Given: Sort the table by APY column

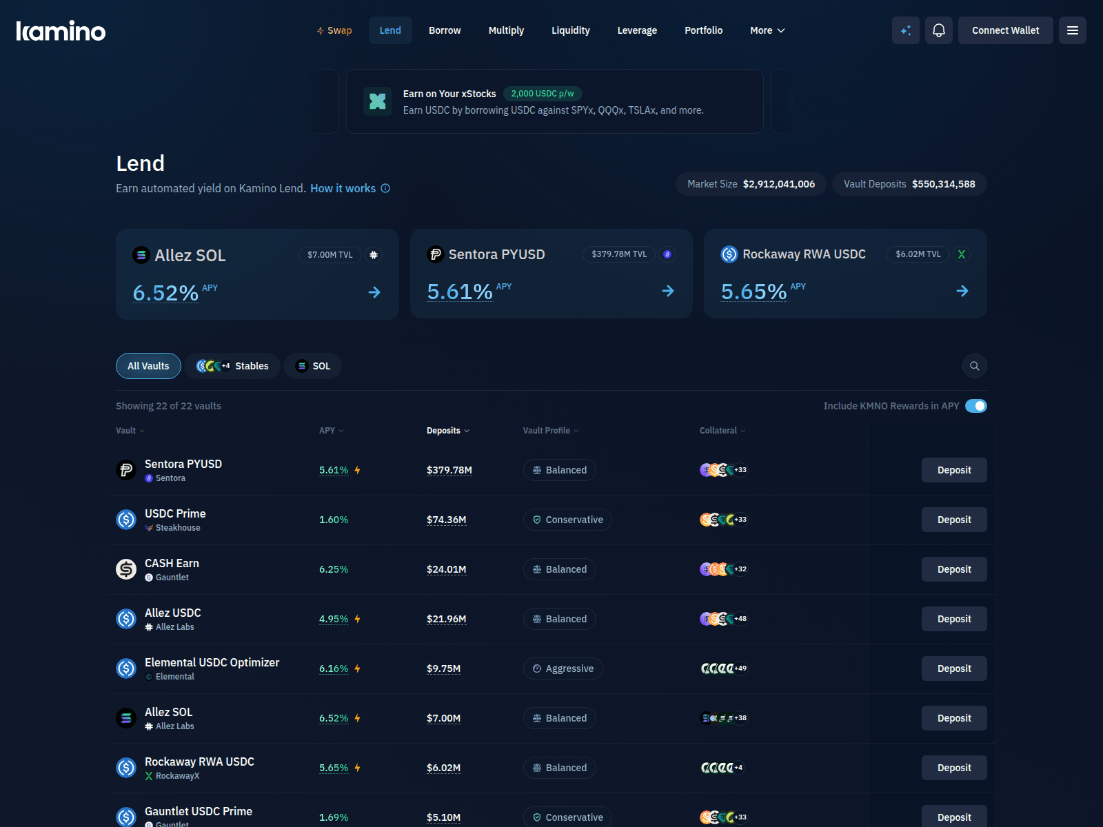Looking at the screenshot, I should pos(331,430).
